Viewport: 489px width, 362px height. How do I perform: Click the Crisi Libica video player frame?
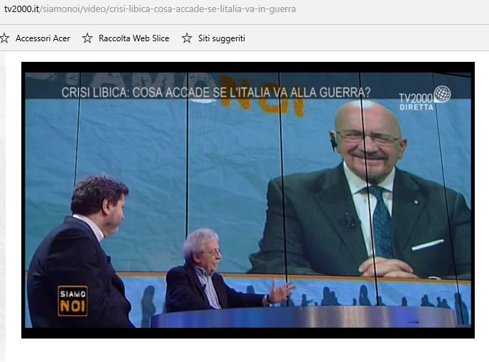(248, 200)
